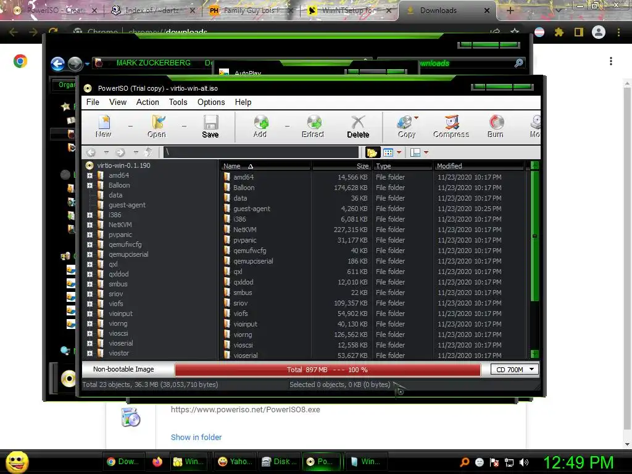The width and height of the screenshot is (632, 474).
Task: Open the CD 700M media size dropdown
Action: point(515,370)
